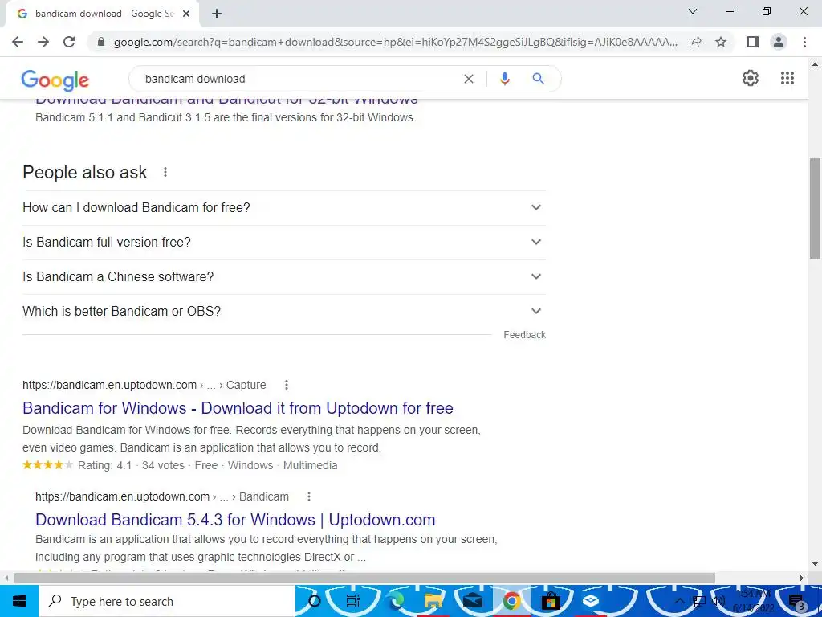The image size is (822, 617).
Task: Open network status in system tray
Action: [699, 601]
